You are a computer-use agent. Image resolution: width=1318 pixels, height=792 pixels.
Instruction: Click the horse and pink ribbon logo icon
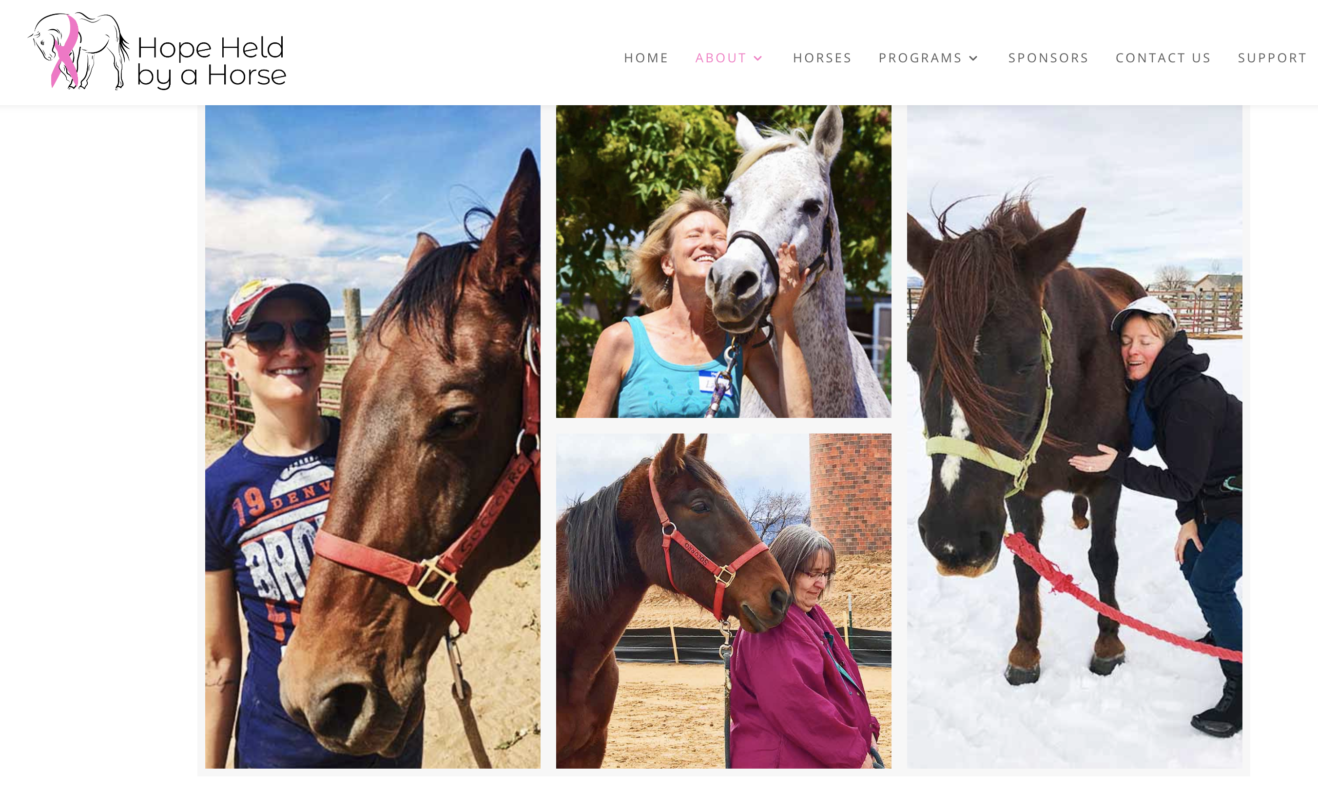79,51
